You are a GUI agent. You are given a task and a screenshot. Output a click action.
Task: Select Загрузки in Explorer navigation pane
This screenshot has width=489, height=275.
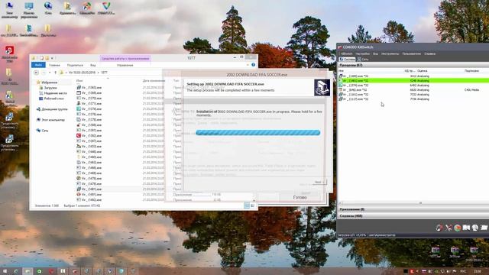pos(50,88)
